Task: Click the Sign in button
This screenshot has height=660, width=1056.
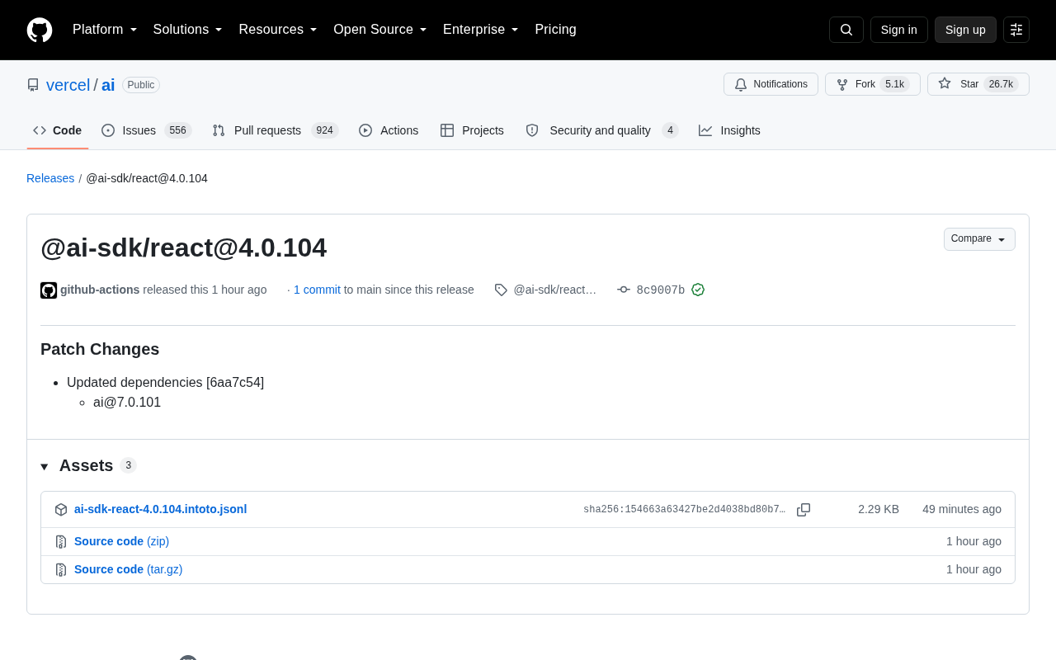Action: click(x=899, y=30)
